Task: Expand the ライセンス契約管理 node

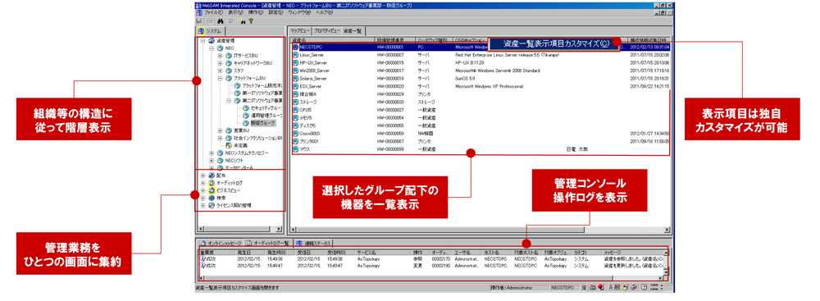Action: coord(203,206)
